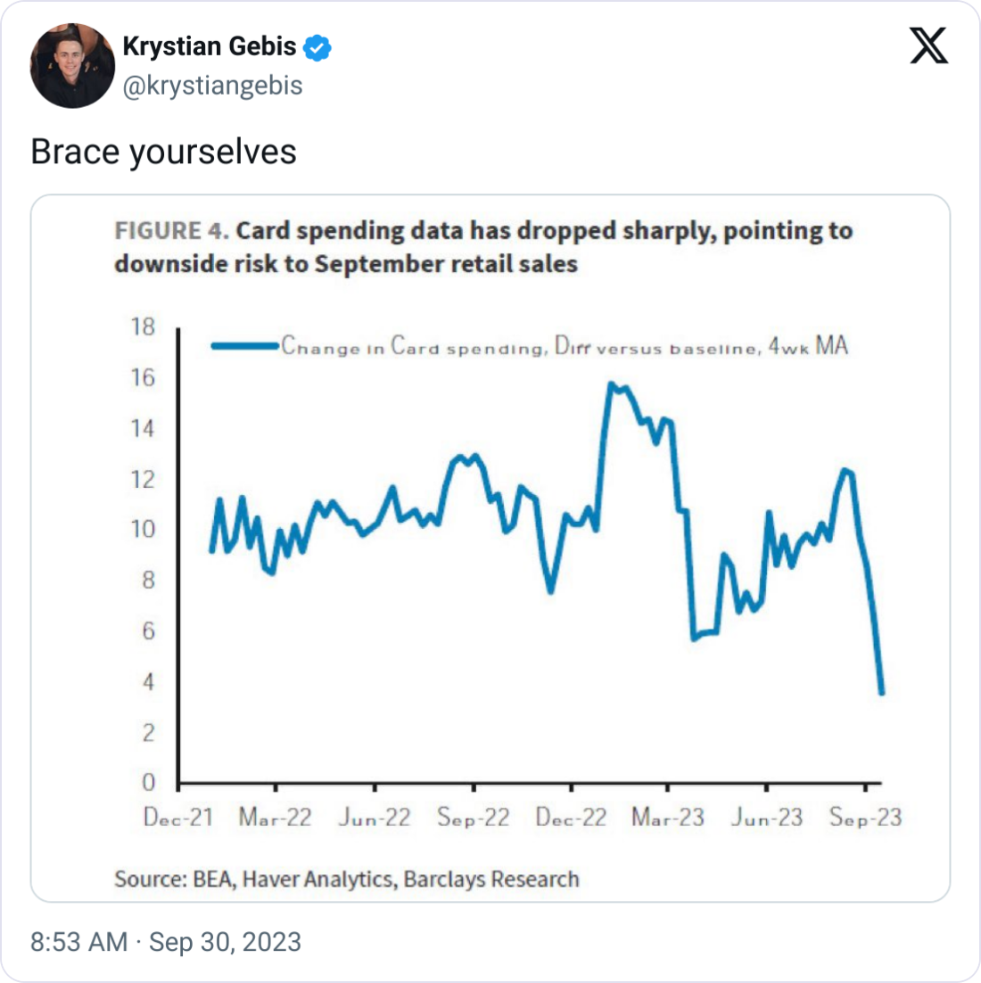Click the chart's peak near 16

point(612,384)
